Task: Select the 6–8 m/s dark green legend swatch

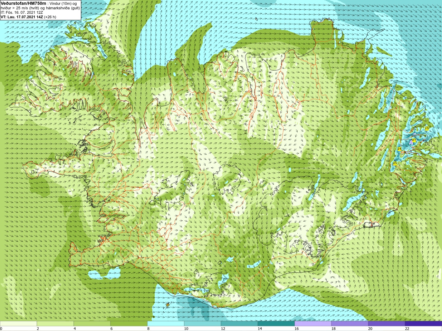Action: pos(129,324)
